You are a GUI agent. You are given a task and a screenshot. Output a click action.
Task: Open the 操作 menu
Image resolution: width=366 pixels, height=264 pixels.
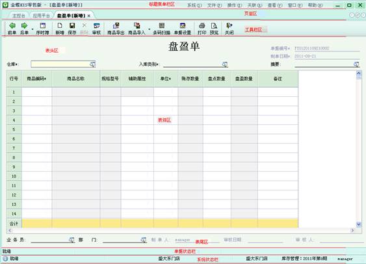235,5
